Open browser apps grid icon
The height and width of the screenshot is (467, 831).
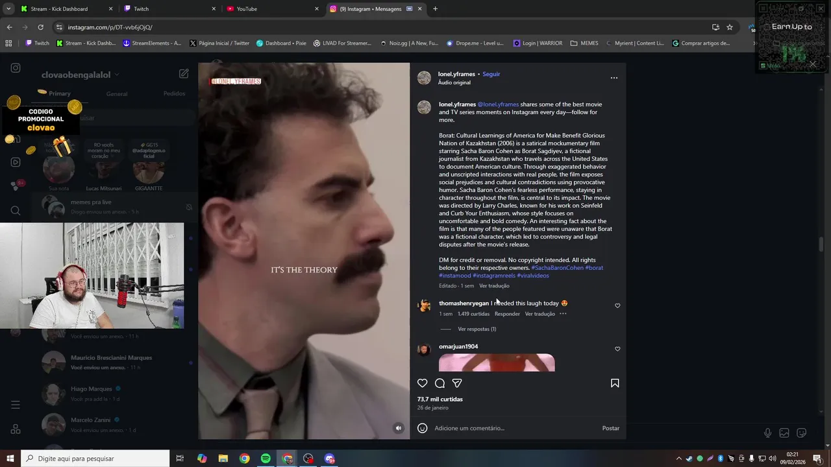pos(8,43)
